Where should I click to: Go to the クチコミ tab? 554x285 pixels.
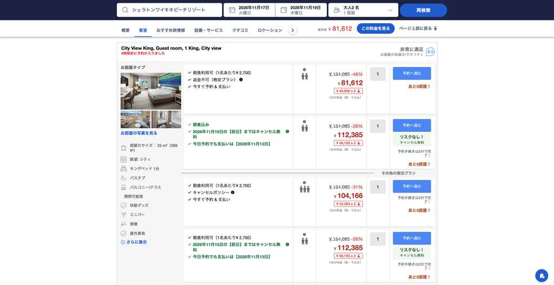point(240,30)
